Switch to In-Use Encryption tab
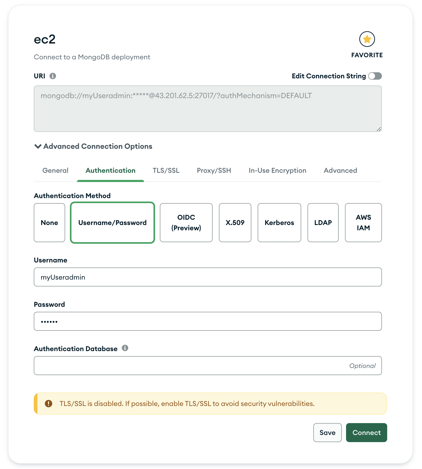 coord(277,170)
